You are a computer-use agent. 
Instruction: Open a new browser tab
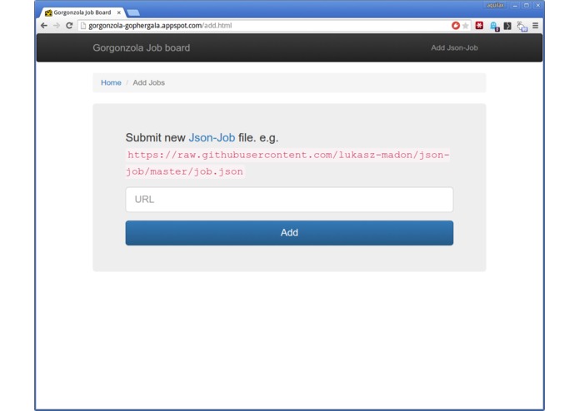133,13
